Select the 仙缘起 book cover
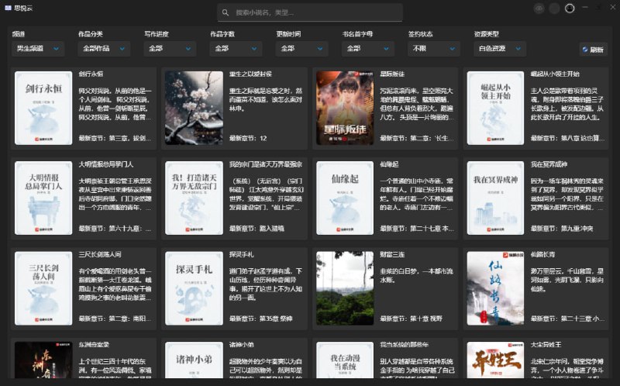This screenshot has height=386, width=620. point(345,198)
